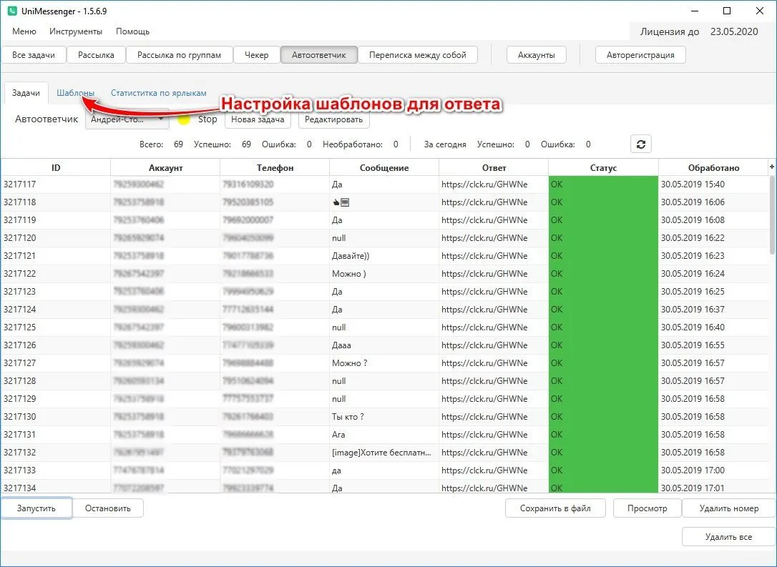Click the Удалить номер button

(x=729, y=508)
